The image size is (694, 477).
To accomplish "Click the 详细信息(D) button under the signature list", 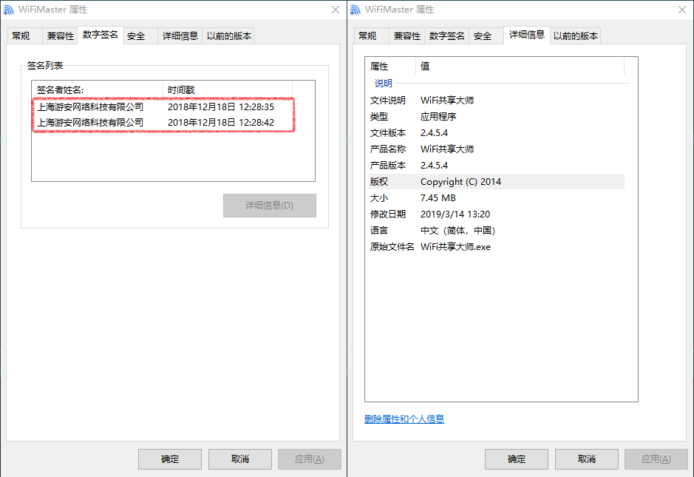I will tap(269, 206).
